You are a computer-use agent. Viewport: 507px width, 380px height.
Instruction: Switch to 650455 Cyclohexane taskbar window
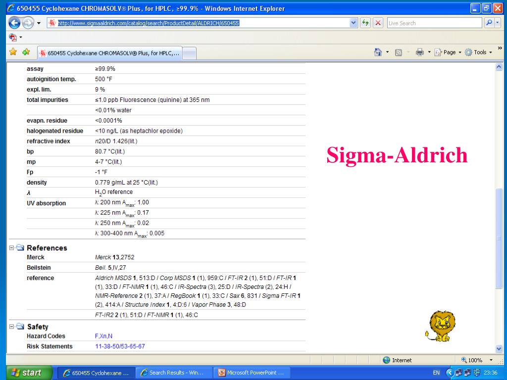pyautogui.click(x=96, y=373)
